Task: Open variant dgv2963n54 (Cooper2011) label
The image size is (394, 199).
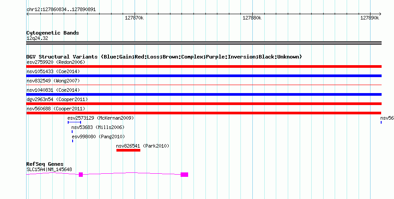Action: (57, 99)
